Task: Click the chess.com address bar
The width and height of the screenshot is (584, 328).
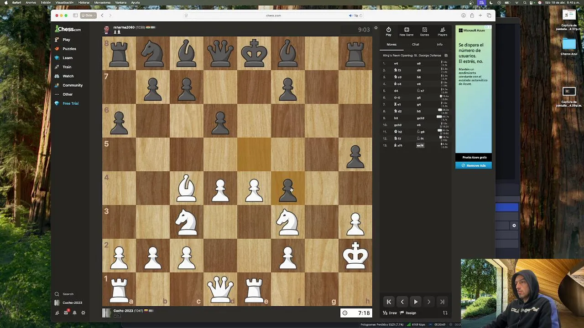Action: coord(273,15)
